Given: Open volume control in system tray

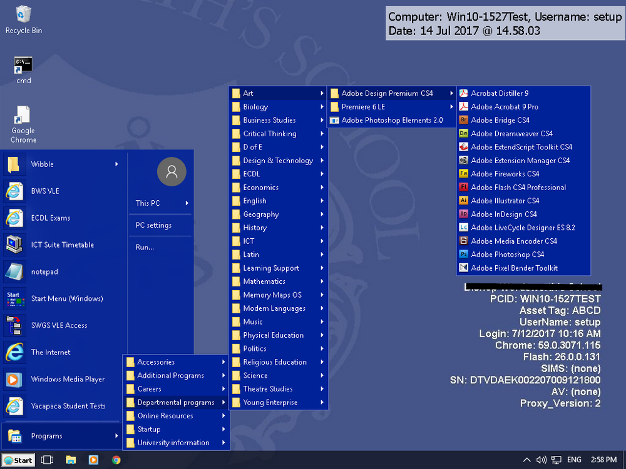Looking at the screenshot, I should click(x=541, y=460).
